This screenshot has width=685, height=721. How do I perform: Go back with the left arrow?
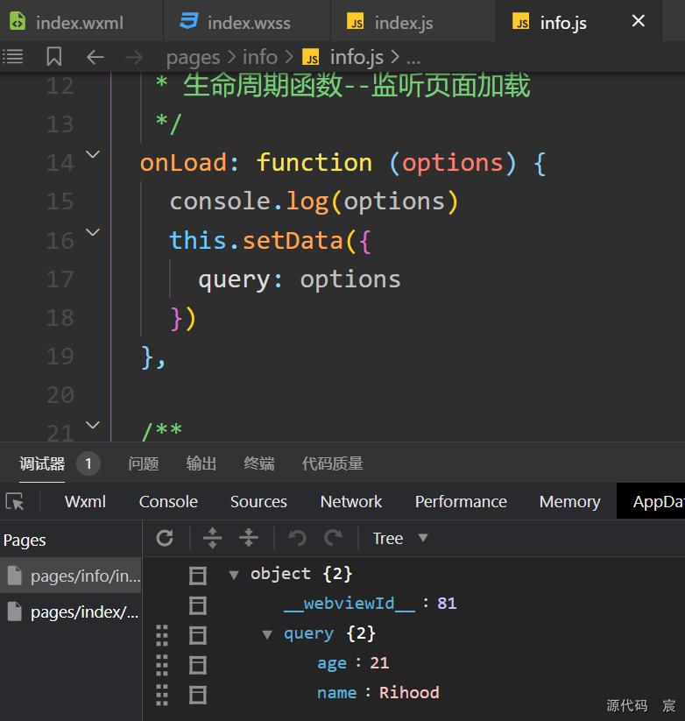click(95, 58)
